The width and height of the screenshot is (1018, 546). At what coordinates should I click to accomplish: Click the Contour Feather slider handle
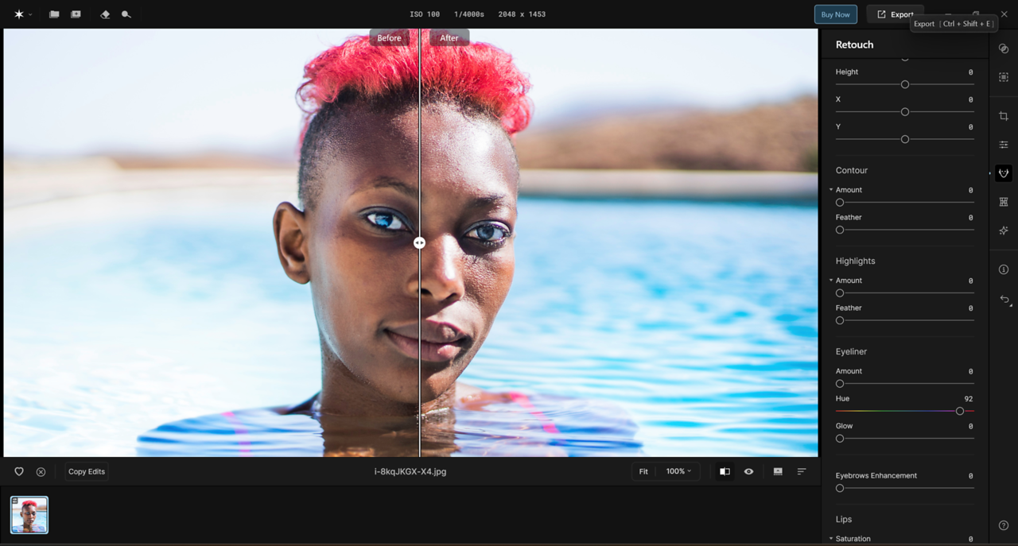click(x=840, y=230)
